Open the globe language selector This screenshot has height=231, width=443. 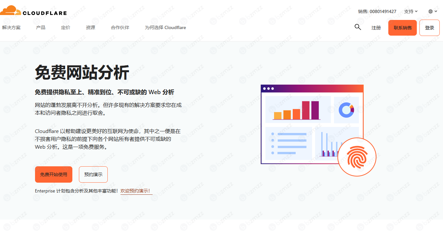tap(433, 11)
